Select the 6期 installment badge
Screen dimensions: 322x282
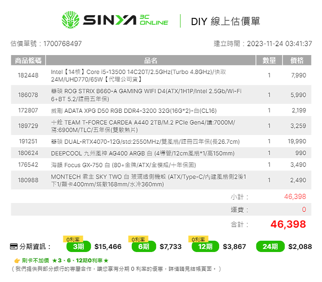pyautogui.click(x=144, y=247)
